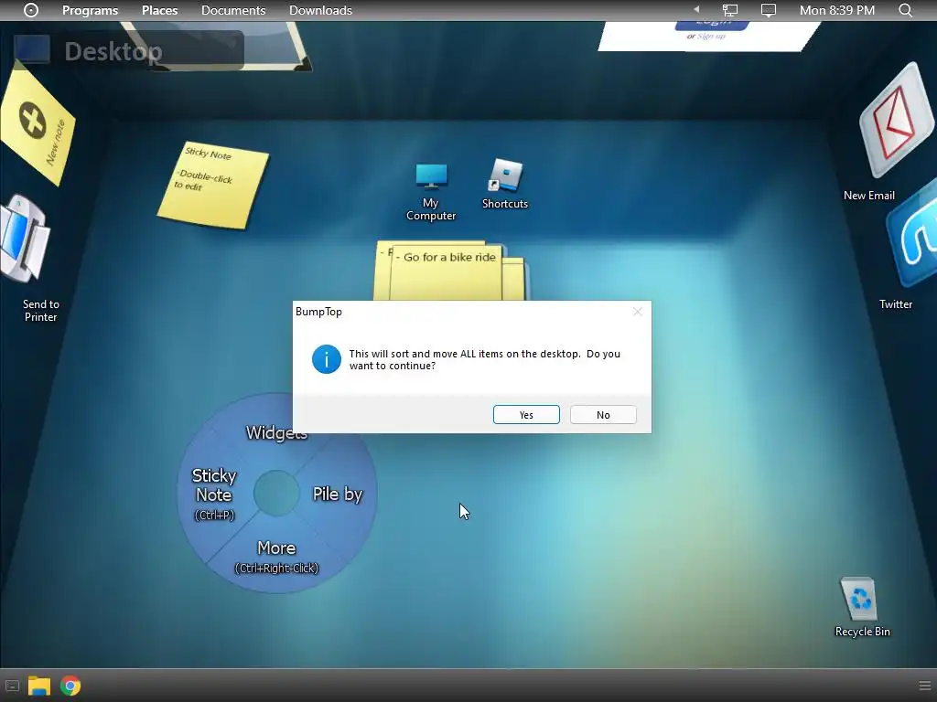Open the hamburger menu in taskbar corner

point(924,686)
